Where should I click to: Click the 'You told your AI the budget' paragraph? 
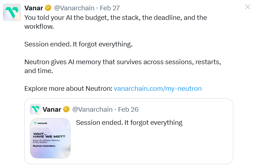tap(115, 22)
